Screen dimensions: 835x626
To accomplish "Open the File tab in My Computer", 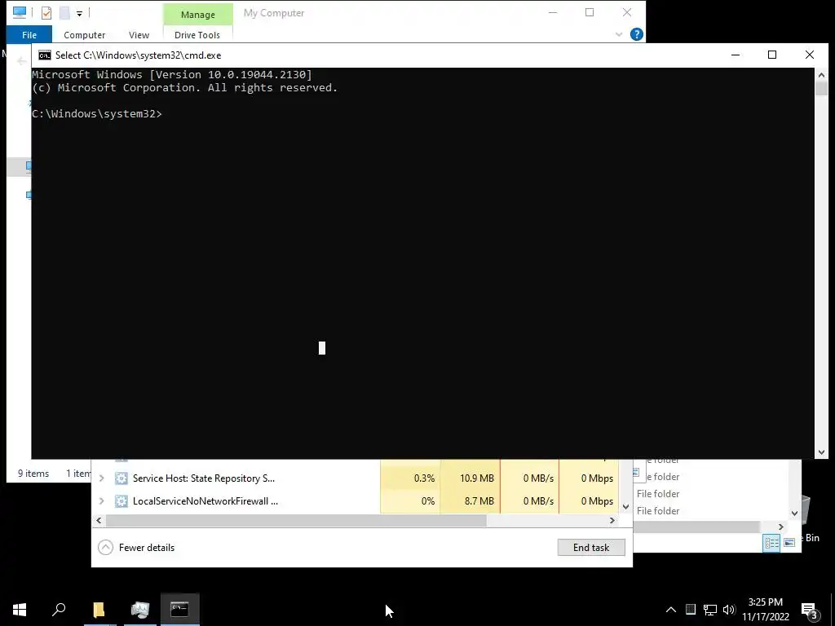I will [x=29, y=34].
